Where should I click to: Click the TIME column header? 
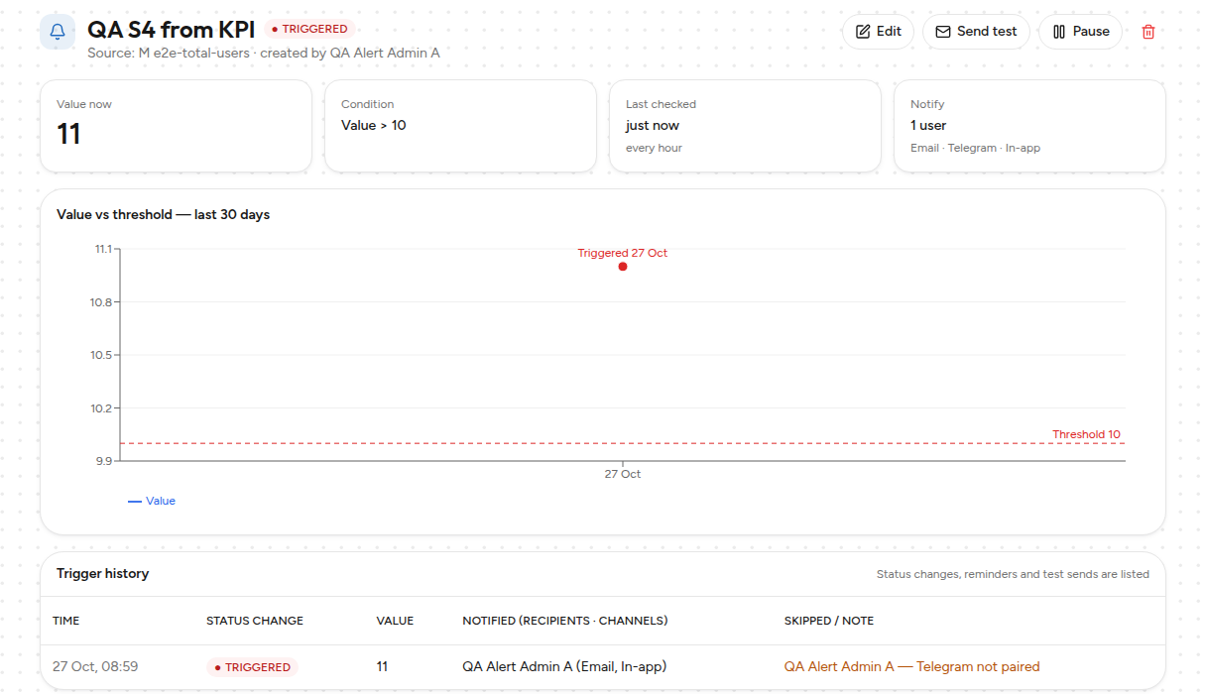pyautogui.click(x=66, y=621)
